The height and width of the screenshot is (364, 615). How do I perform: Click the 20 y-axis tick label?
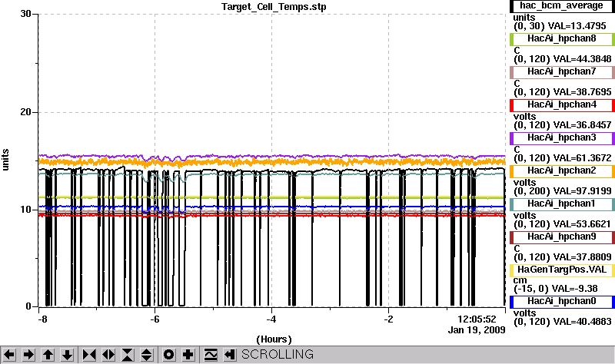pyautogui.click(x=25, y=112)
